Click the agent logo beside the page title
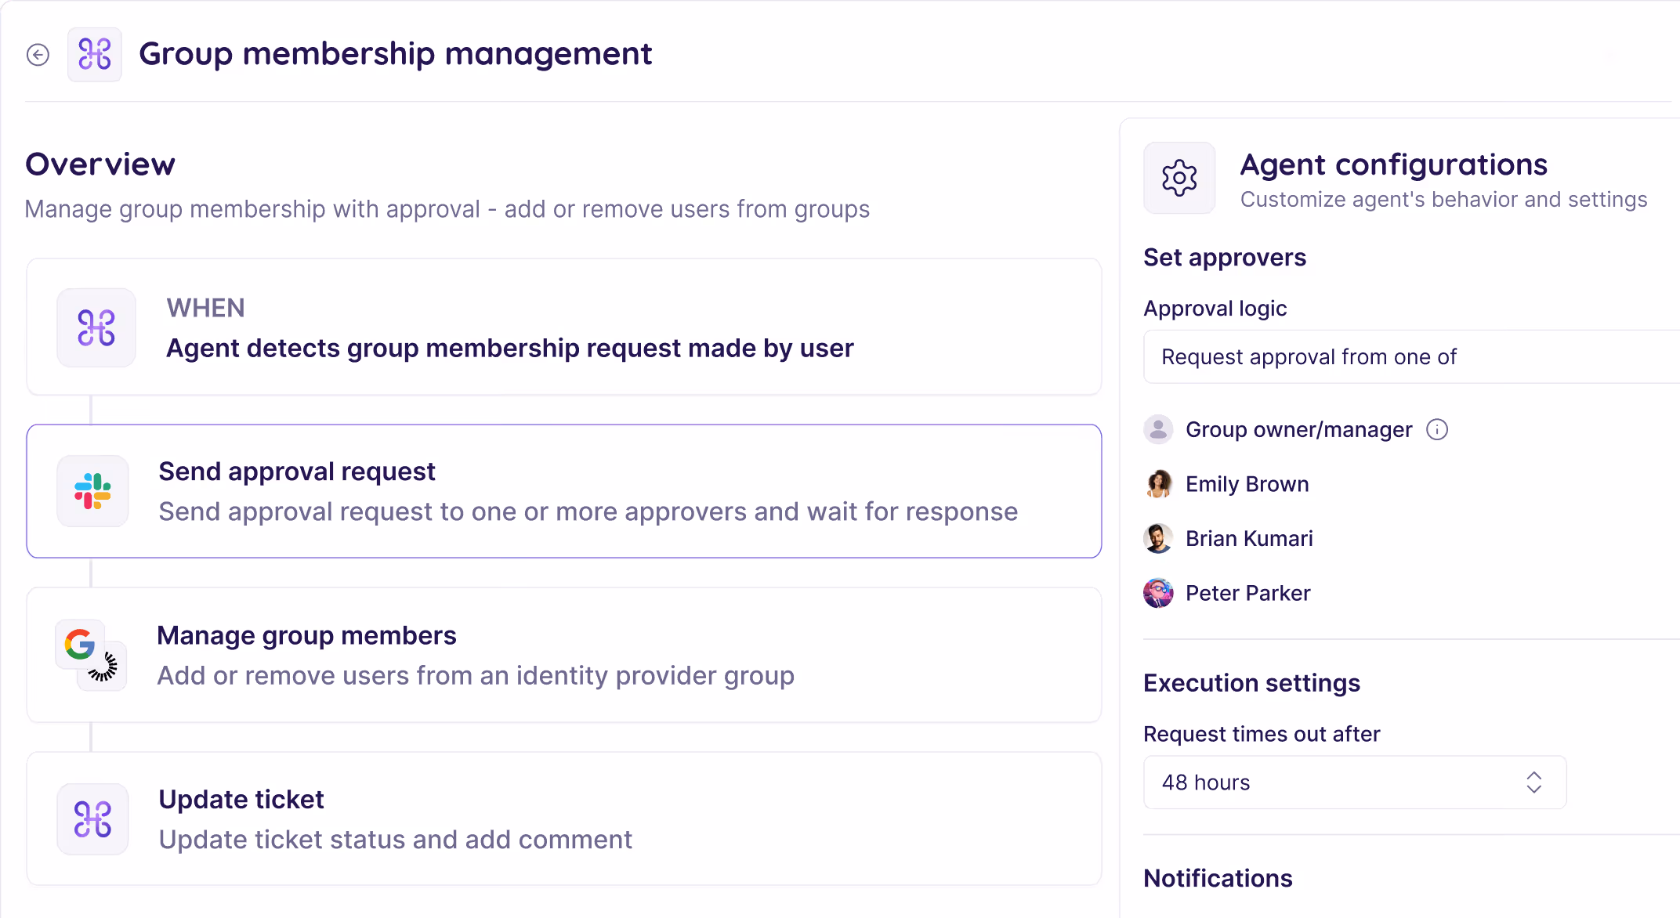This screenshot has width=1680, height=918. point(95,55)
